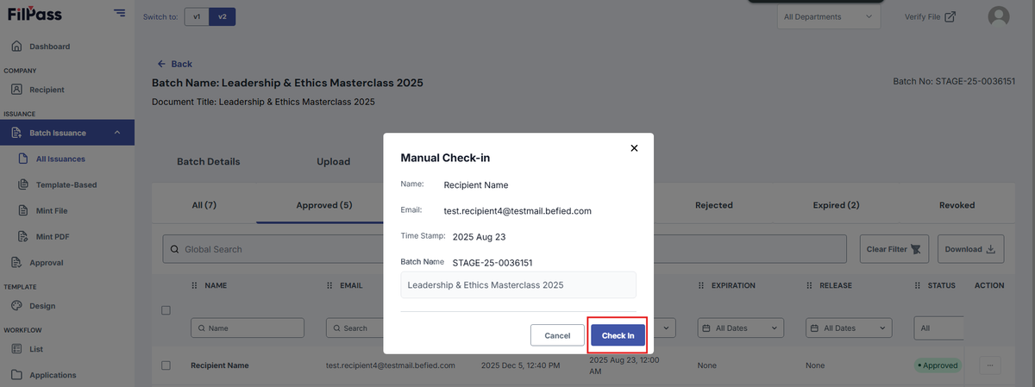Click EXPIRATION column drag handle
The width and height of the screenshot is (1035, 387).
(700, 285)
